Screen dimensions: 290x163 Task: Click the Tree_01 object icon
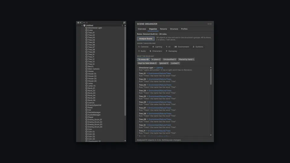coord(86,33)
